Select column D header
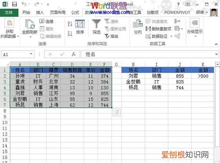 72,65
